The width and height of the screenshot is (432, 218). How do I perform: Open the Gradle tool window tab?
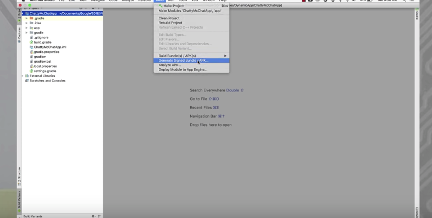(417, 14)
